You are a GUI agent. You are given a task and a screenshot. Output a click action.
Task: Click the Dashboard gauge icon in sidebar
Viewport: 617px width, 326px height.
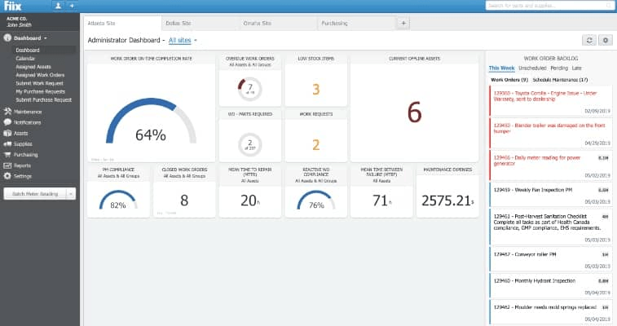[7, 38]
